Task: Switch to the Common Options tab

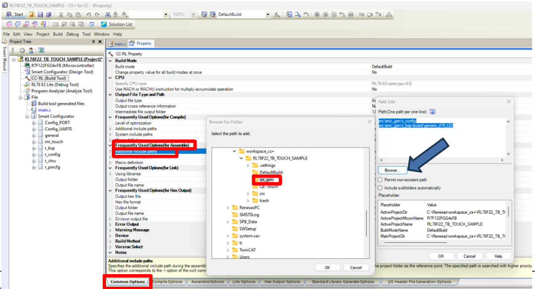Action: pyautogui.click(x=128, y=282)
